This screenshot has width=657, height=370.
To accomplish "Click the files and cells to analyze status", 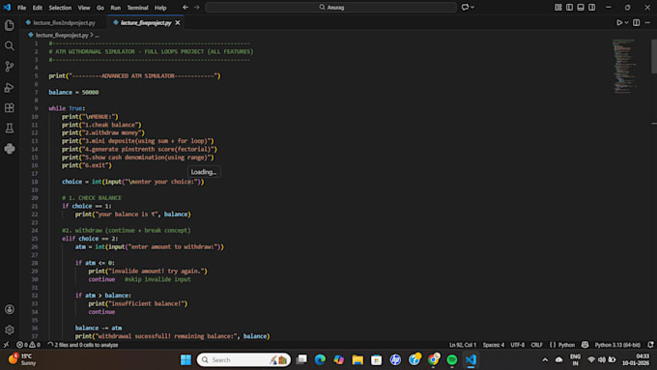I will point(82,345).
